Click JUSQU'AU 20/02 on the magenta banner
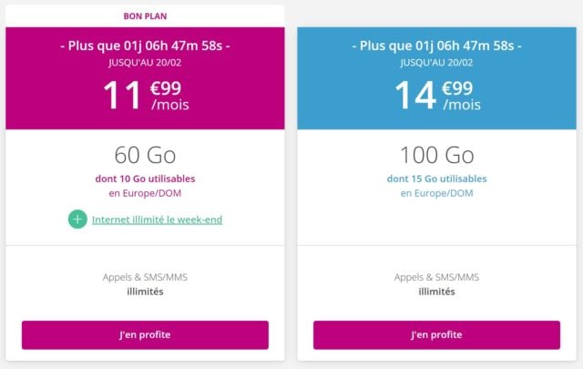The image size is (583, 369). click(145, 61)
